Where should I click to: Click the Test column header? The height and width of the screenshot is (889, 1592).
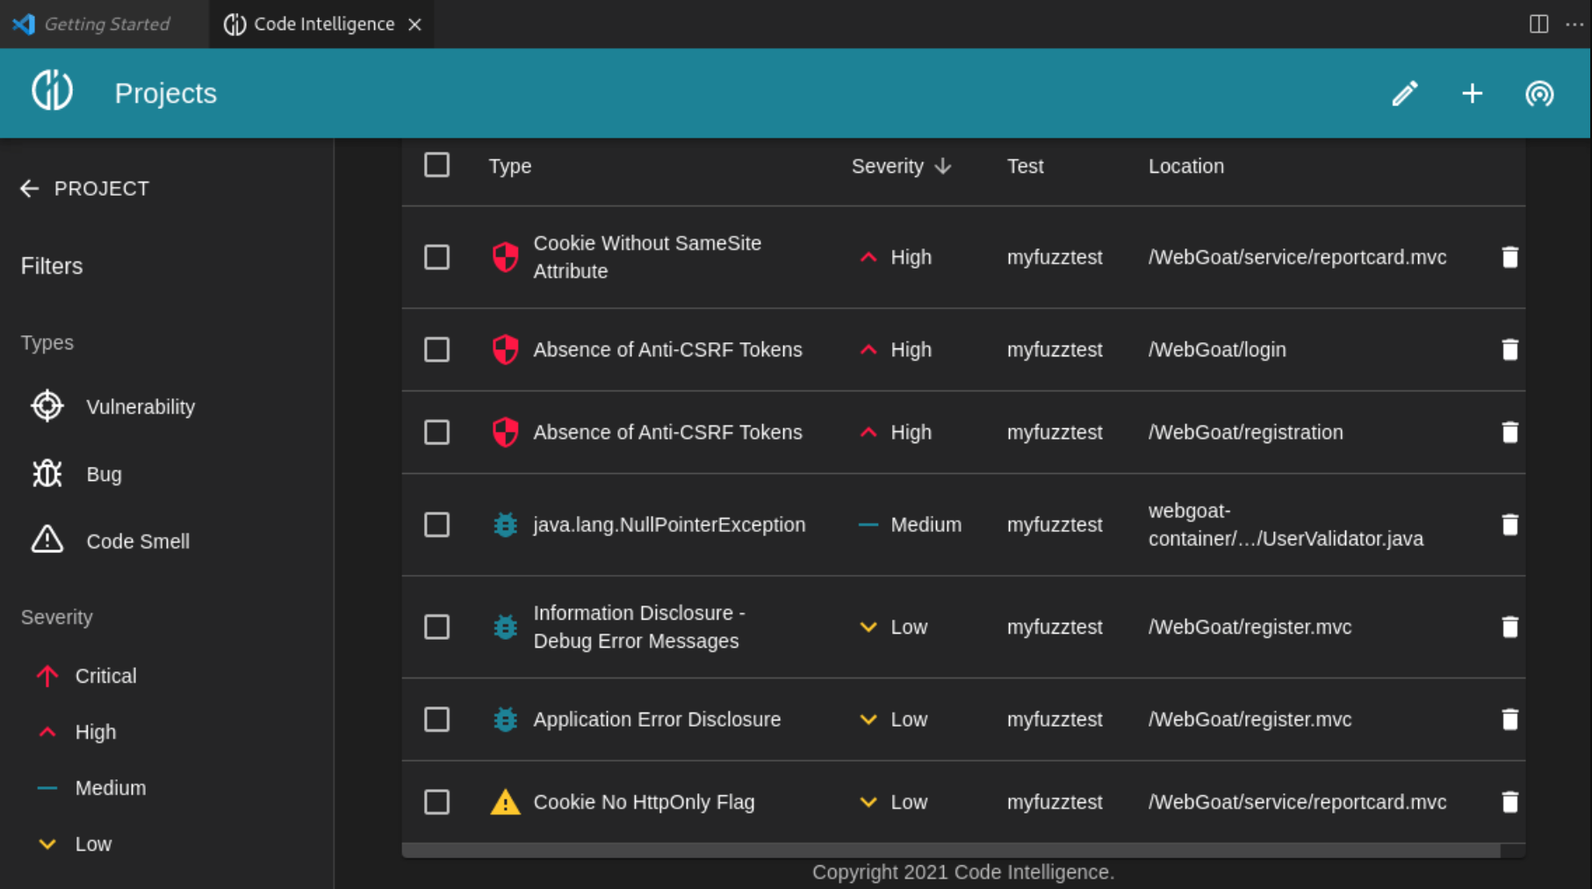1025,166
